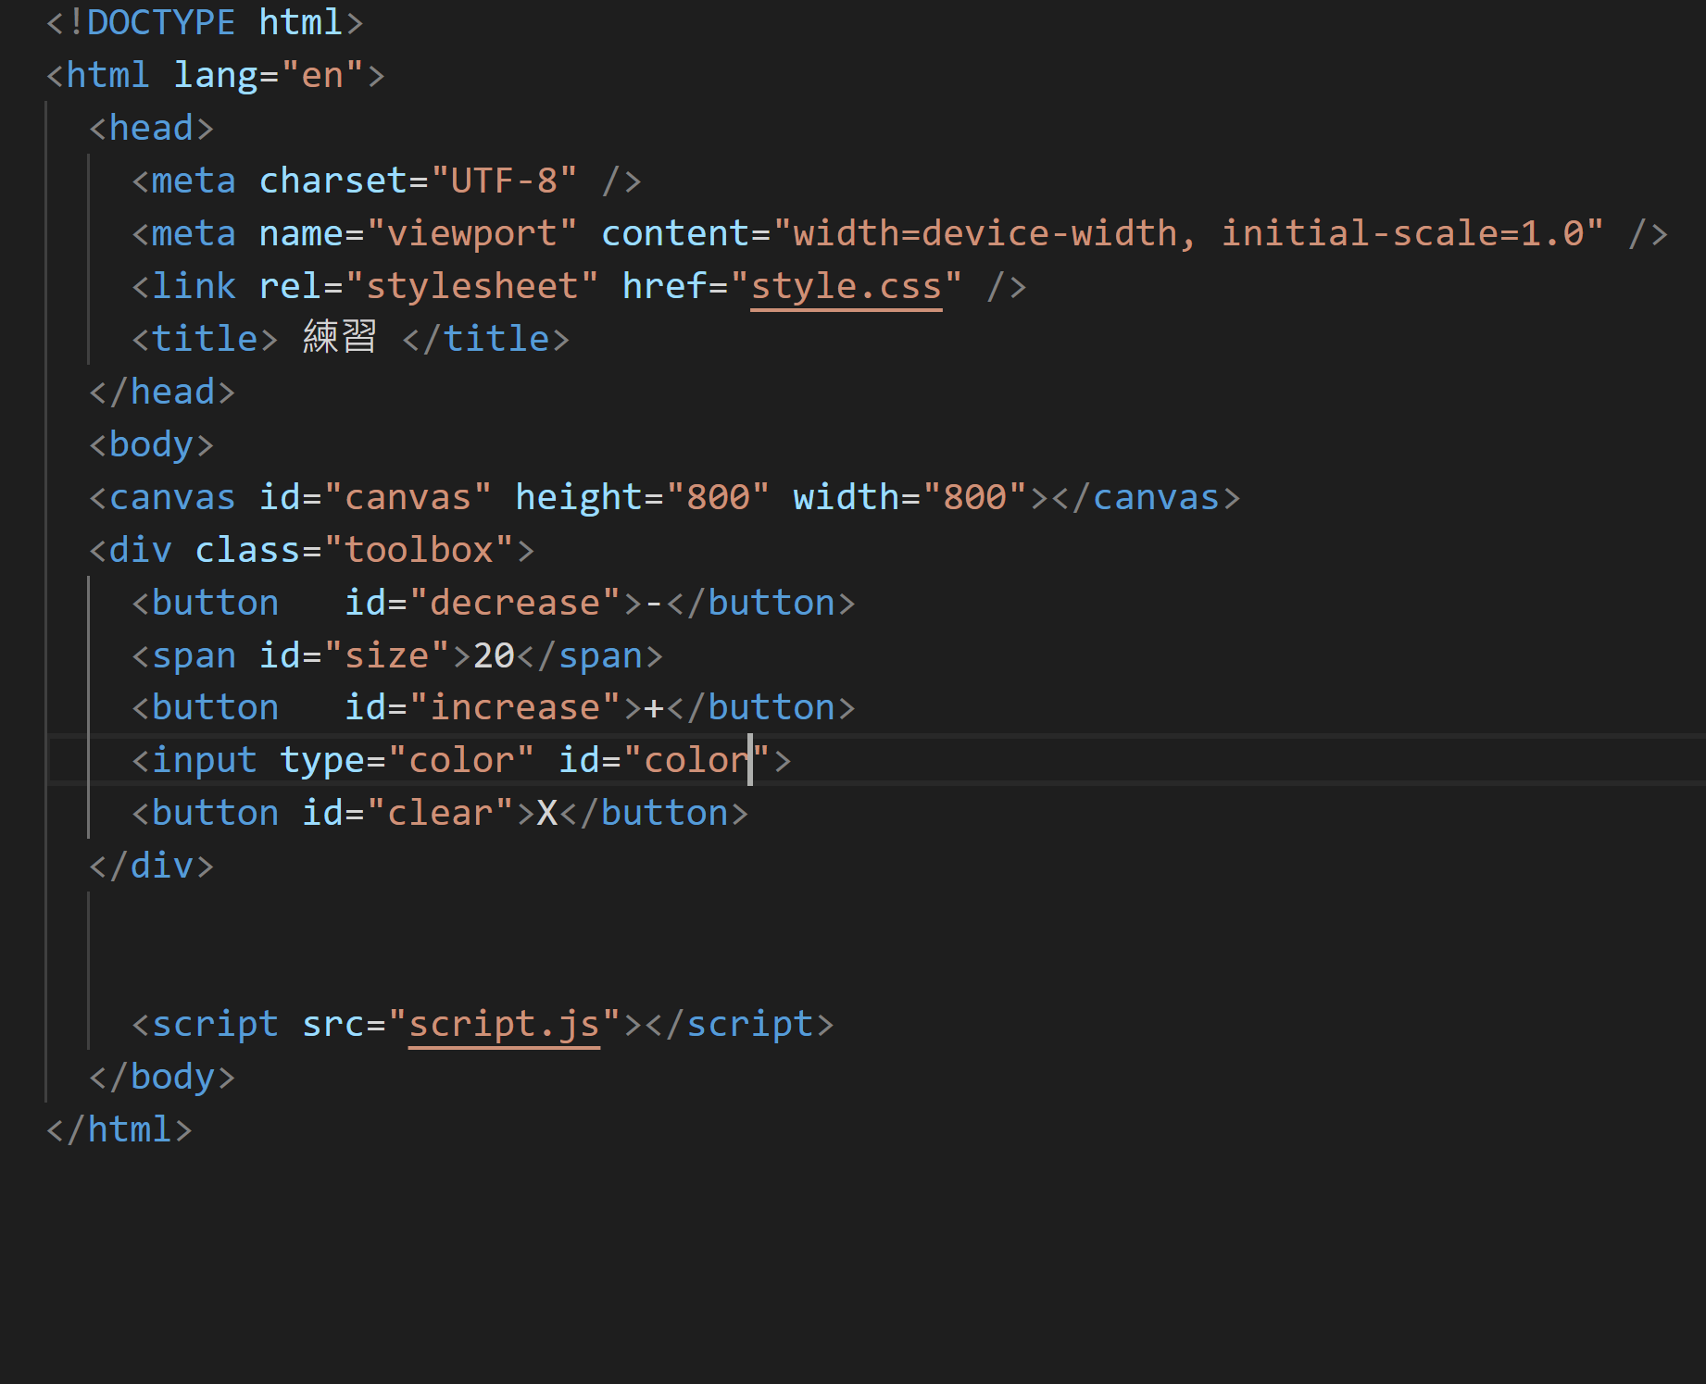Click the closing </html> tag

click(119, 1130)
